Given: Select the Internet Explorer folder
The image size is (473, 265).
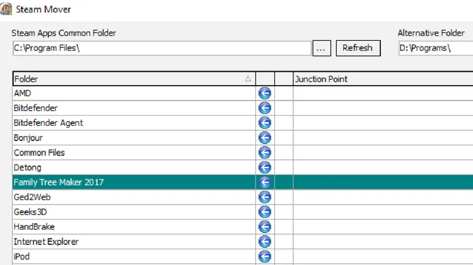Looking at the screenshot, I should coord(134,242).
